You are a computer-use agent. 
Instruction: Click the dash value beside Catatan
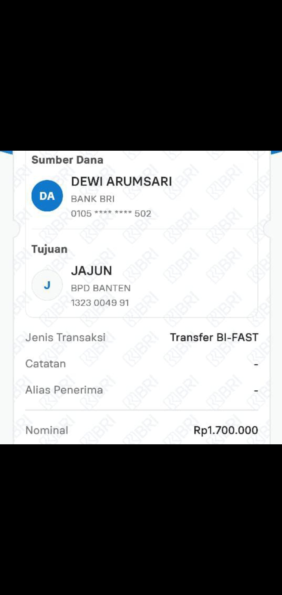click(x=256, y=364)
